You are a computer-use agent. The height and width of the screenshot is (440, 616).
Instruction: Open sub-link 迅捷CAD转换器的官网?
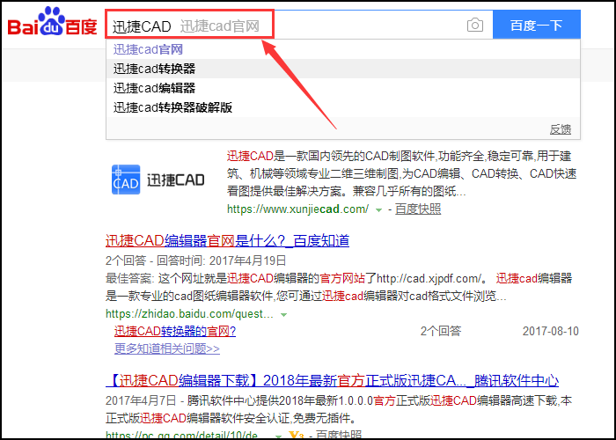175,331
